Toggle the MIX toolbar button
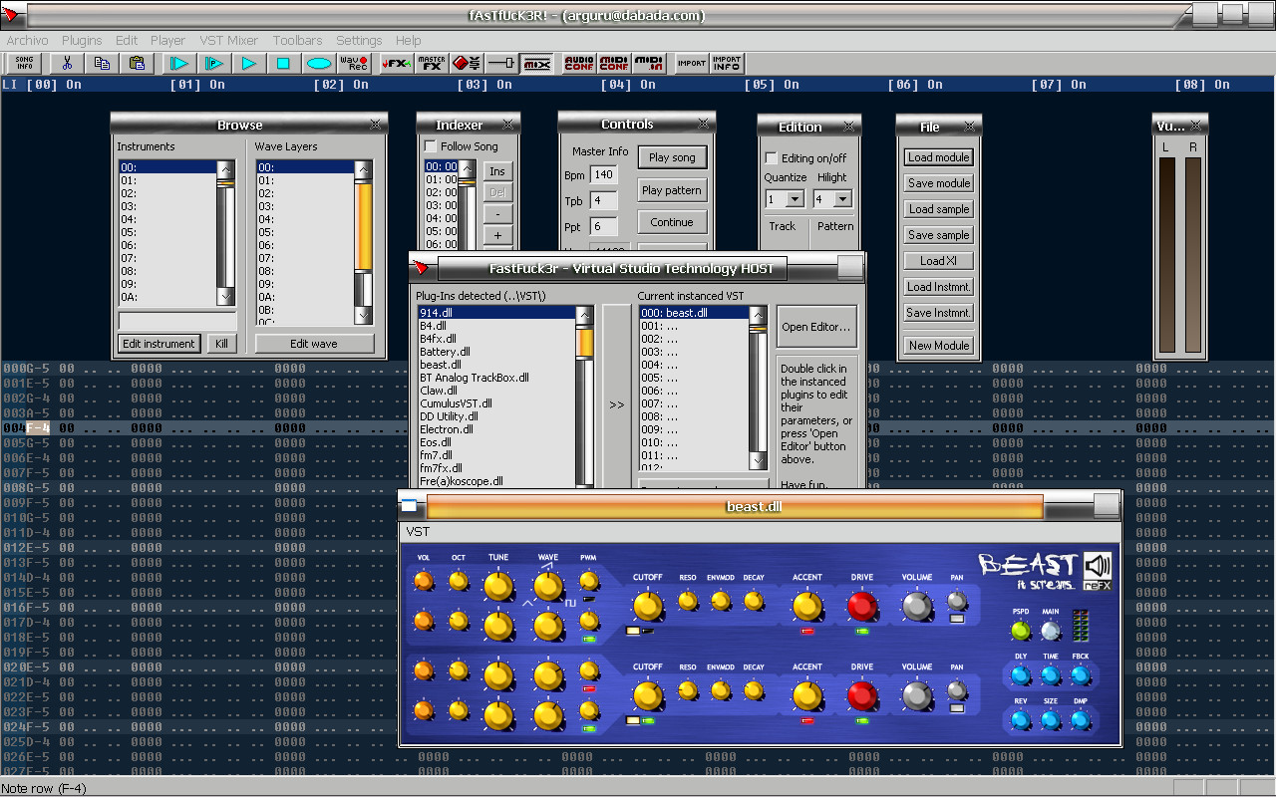This screenshot has height=797, width=1276. 536,63
